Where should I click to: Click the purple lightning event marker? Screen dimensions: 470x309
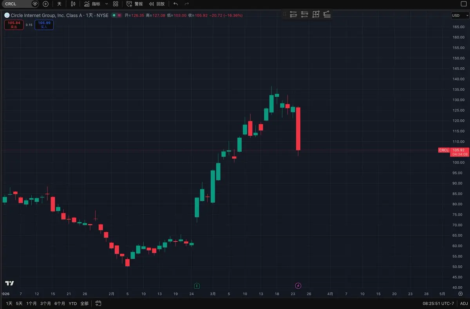[x=298, y=286]
